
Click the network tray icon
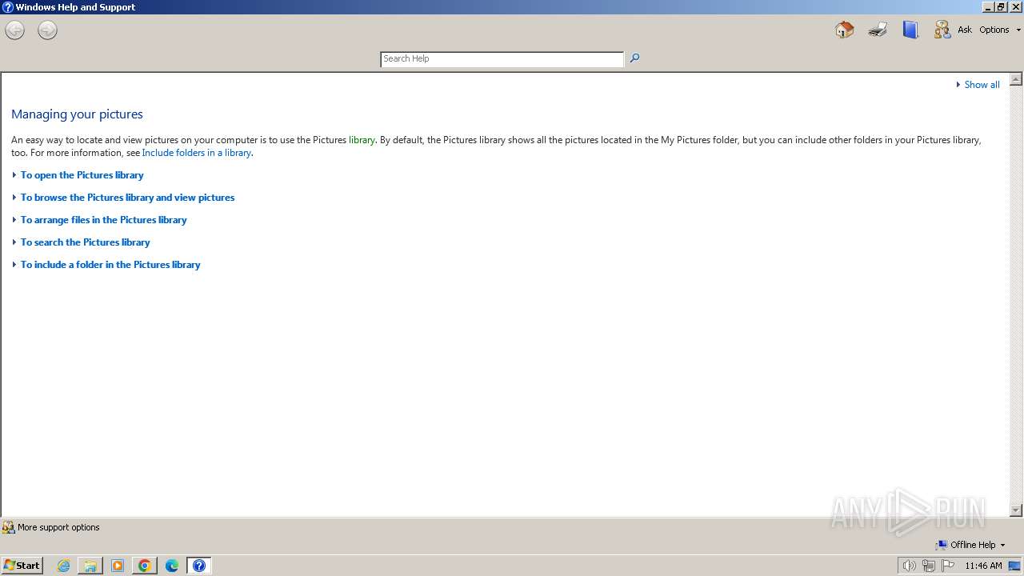(x=929, y=566)
